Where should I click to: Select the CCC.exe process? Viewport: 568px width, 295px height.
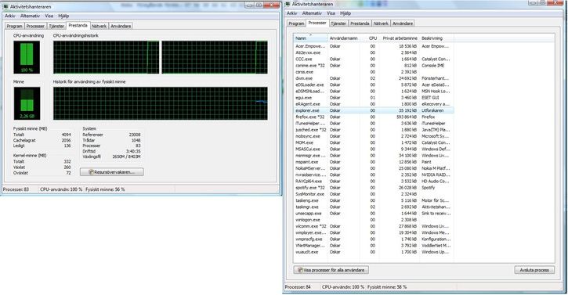374,59
